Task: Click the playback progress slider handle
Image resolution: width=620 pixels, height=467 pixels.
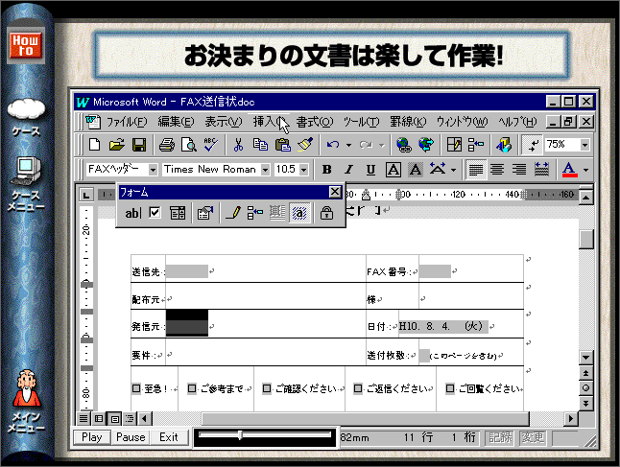Action: [240, 435]
